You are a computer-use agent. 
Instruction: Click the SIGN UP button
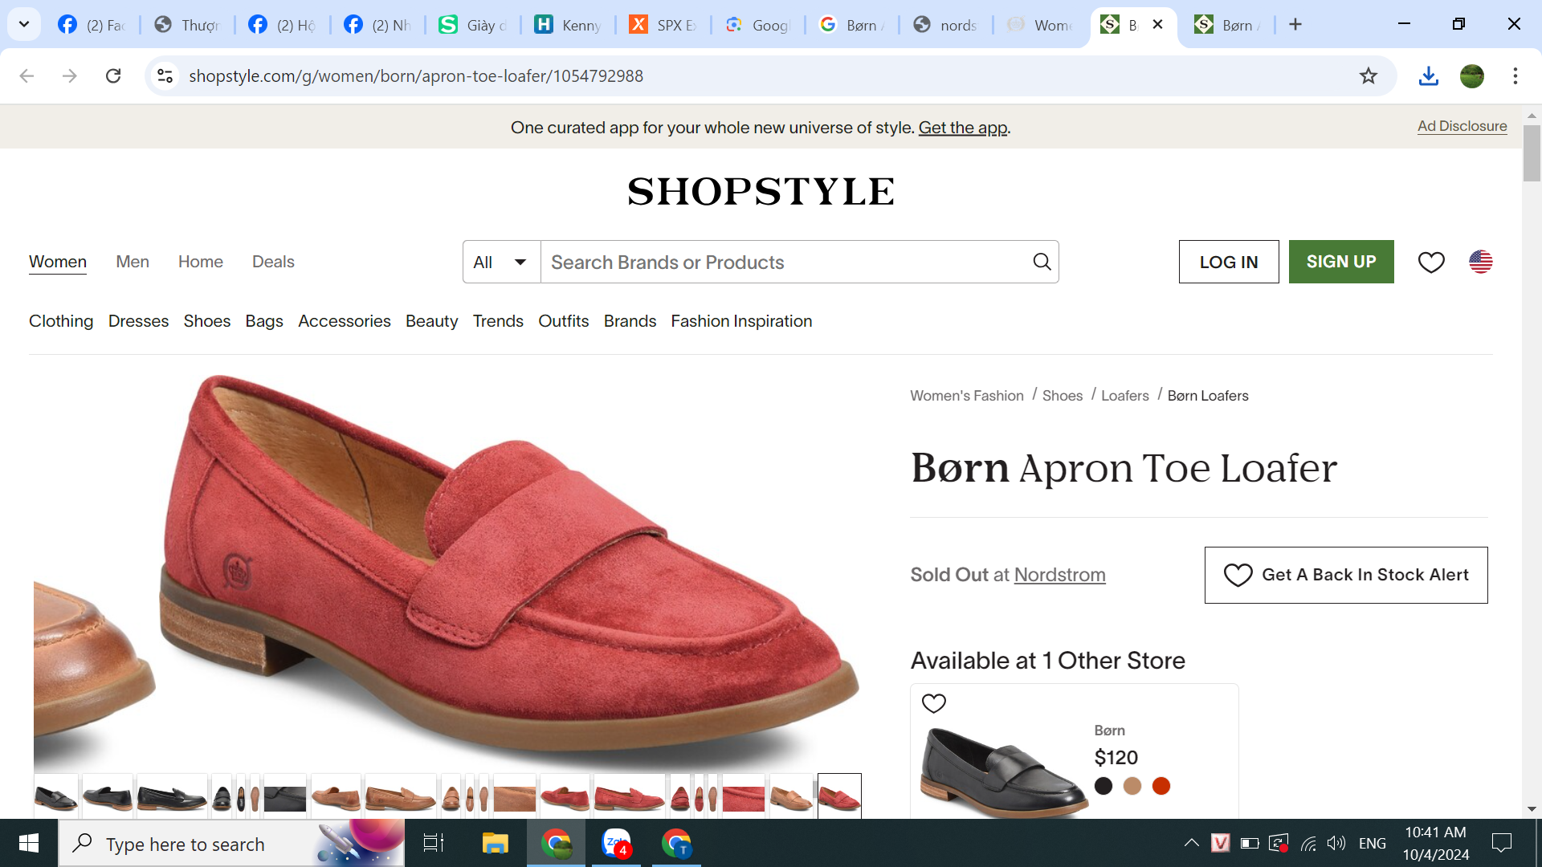[1341, 262]
